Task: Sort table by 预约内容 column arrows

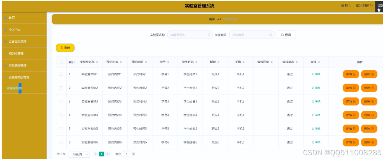Action: [x=121, y=62]
